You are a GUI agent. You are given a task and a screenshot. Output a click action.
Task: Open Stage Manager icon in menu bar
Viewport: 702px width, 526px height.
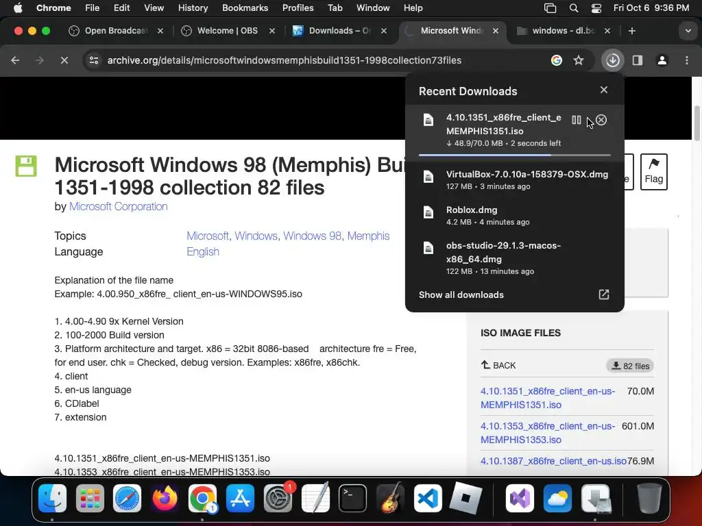[550, 8]
